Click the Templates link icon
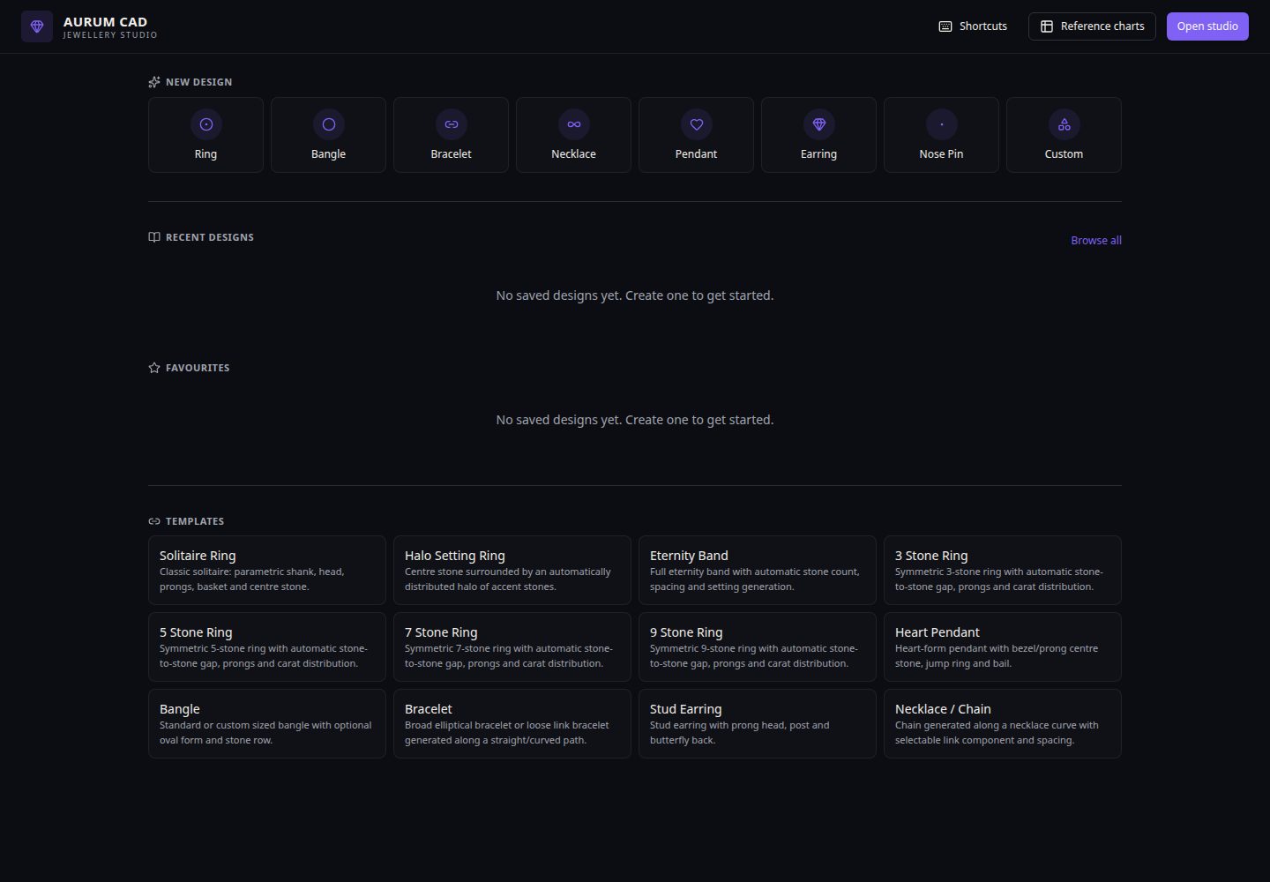The height and width of the screenshot is (882, 1270). (154, 521)
